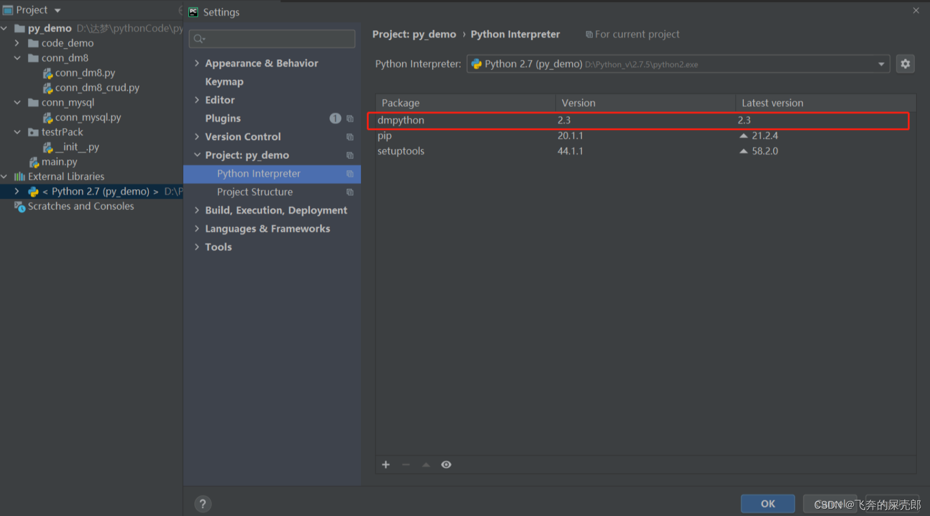
Task: Expand Appearance & Behavior settings
Action: coord(197,63)
